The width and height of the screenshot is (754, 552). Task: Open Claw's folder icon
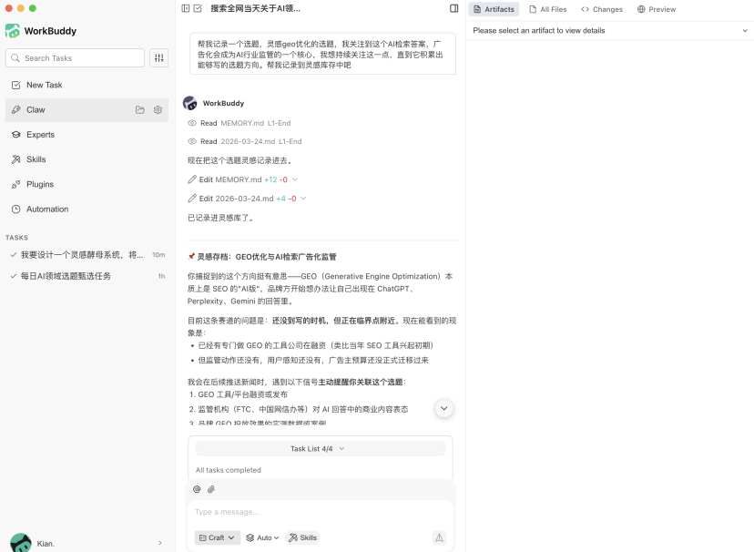coord(140,109)
